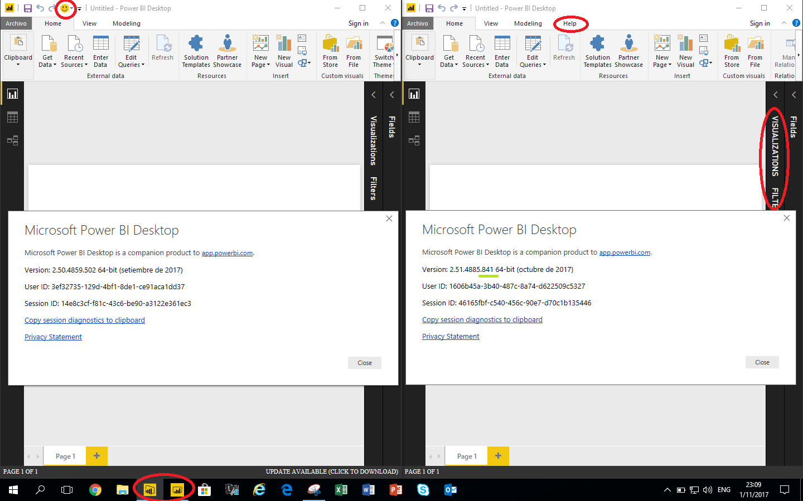Import a custom visual From File
Viewport: 803px width, 501px height.
354,50
